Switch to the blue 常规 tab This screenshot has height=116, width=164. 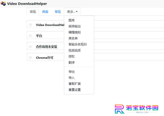click(x=58, y=12)
